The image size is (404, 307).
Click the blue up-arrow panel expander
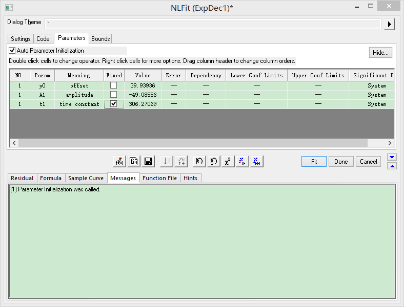392,166
